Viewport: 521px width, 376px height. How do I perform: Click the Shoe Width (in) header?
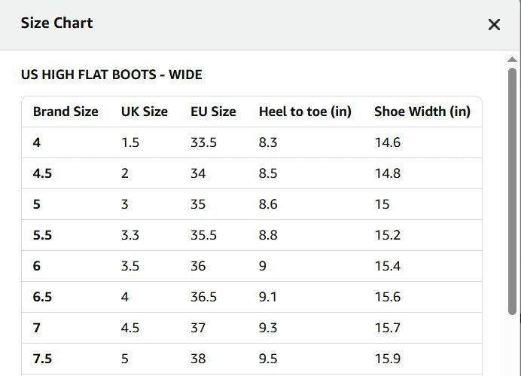[422, 112]
